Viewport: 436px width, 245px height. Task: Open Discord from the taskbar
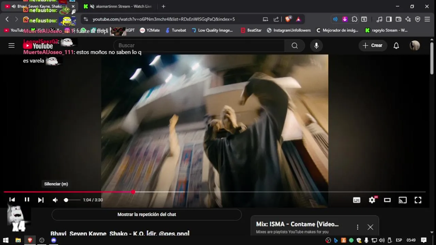(53, 240)
